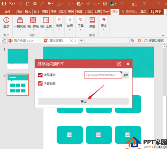Click the swap arrows to regenerate password

click(126, 75)
